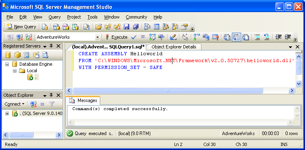Open the Registered Servers panel position menu arrow
This screenshot has width=305, height=150.
45,46
